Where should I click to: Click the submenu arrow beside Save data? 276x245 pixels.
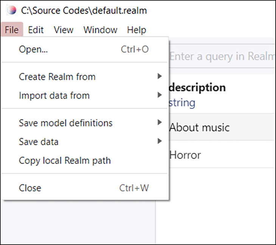click(x=160, y=141)
